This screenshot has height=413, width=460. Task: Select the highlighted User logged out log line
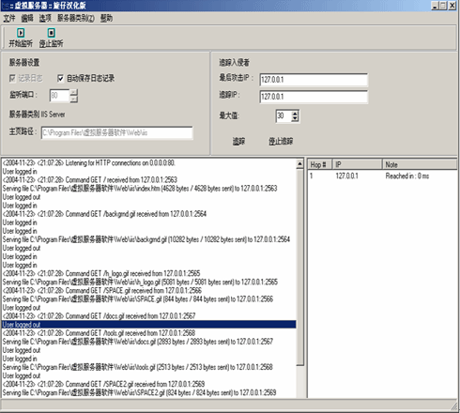pos(149,325)
